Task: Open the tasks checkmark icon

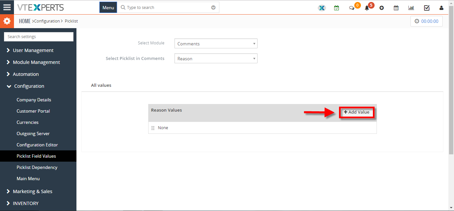Action: coord(427,8)
